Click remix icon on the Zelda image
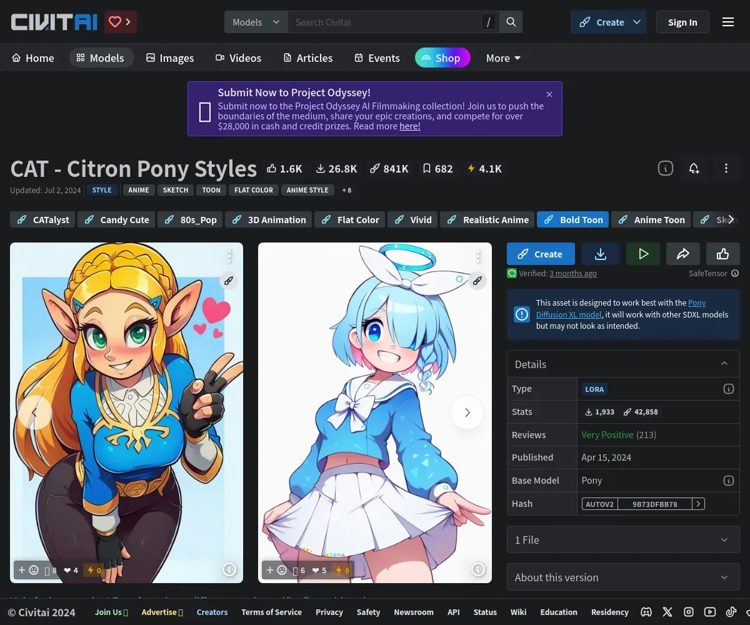Screen dimensions: 750x625 click(x=229, y=281)
